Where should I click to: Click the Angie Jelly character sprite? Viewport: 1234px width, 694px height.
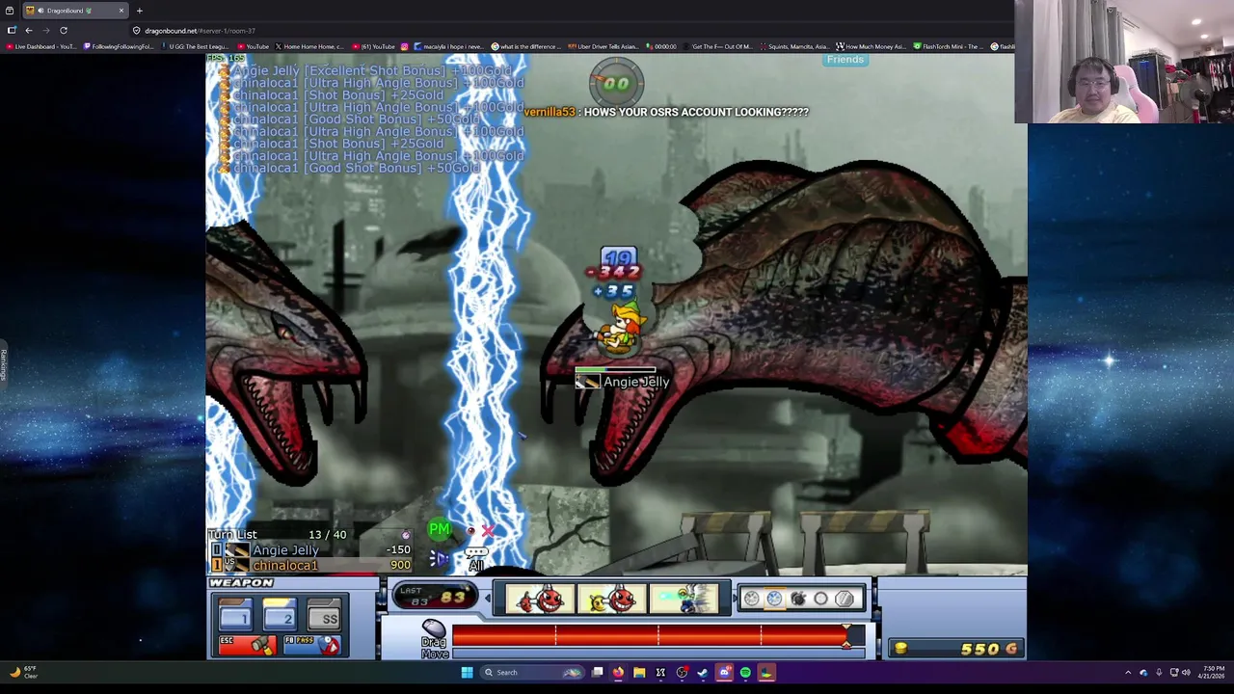tap(619, 328)
